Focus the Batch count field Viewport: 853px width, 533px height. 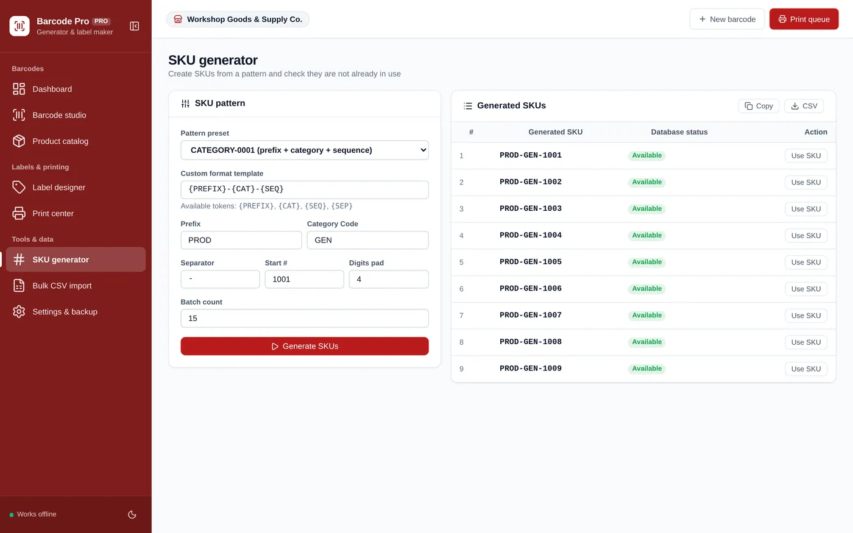[x=305, y=319]
